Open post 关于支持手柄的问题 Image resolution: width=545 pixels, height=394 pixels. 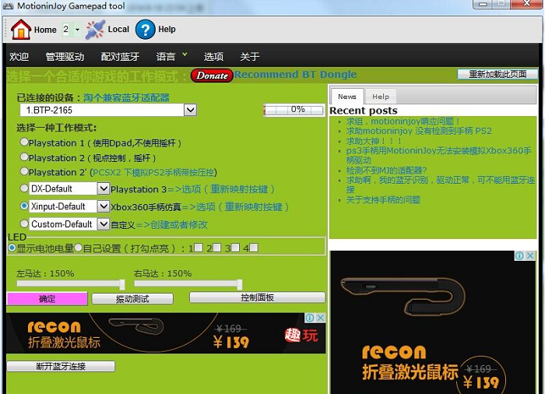pyautogui.click(x=383, y=200)
